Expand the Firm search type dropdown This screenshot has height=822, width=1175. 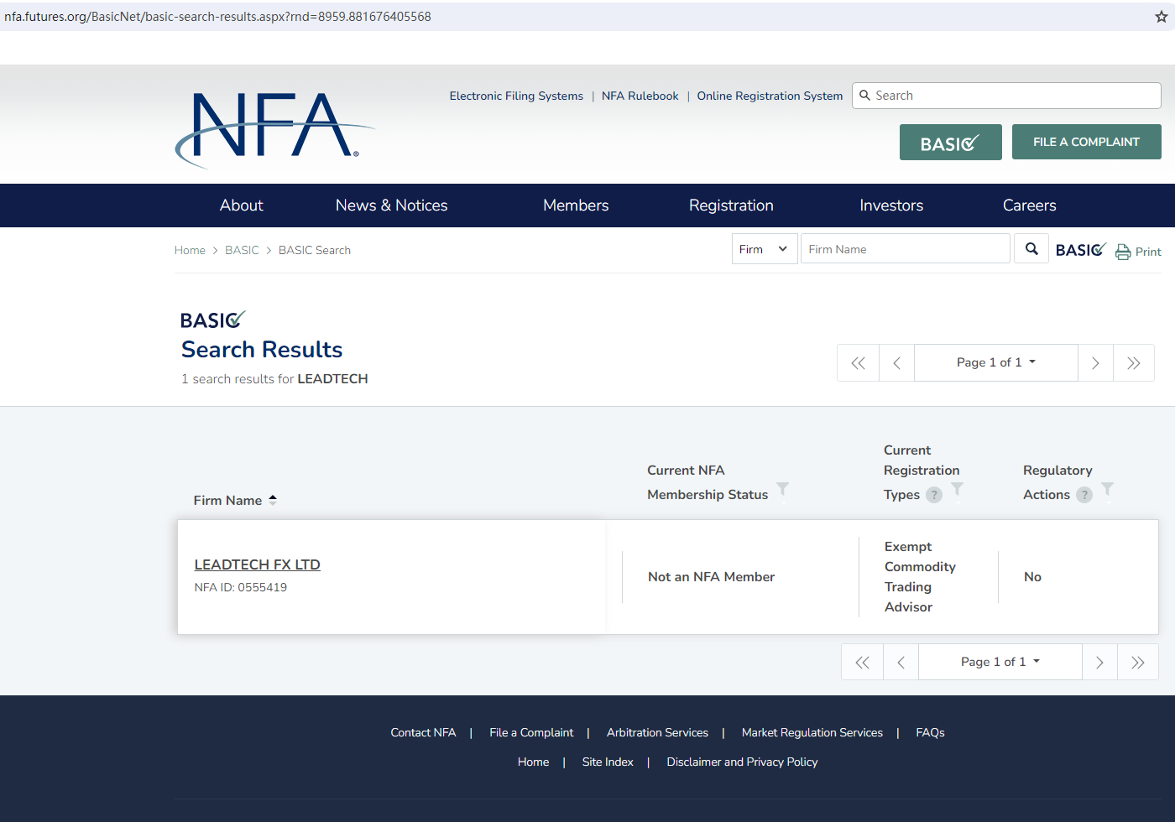[x=764, y=249]
